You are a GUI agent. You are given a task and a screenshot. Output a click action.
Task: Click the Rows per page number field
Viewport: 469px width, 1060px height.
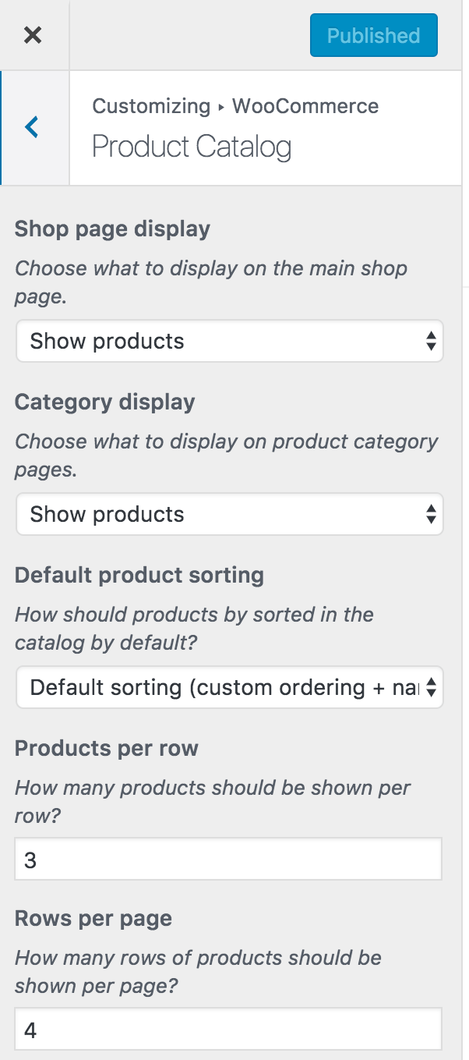[228, 1030]
